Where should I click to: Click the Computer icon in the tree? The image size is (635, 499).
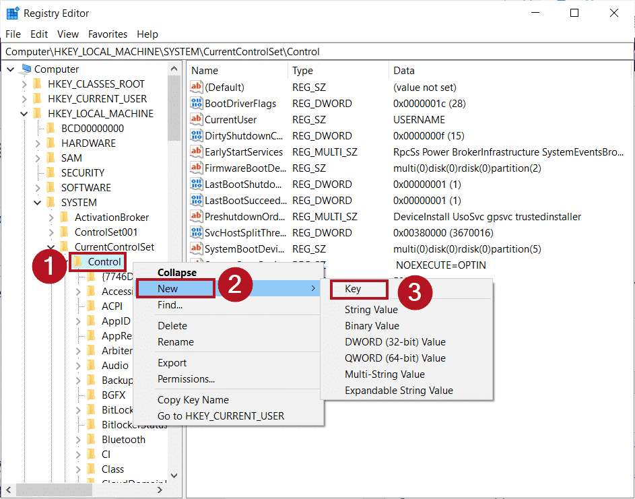click(26, 69)
